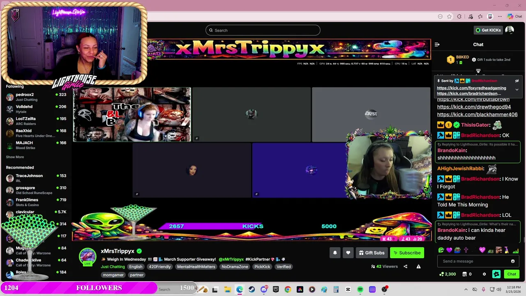Click the AHighJewishRabbi chat username
Viewport: 526px width, 296px height.
click(461, 169)
